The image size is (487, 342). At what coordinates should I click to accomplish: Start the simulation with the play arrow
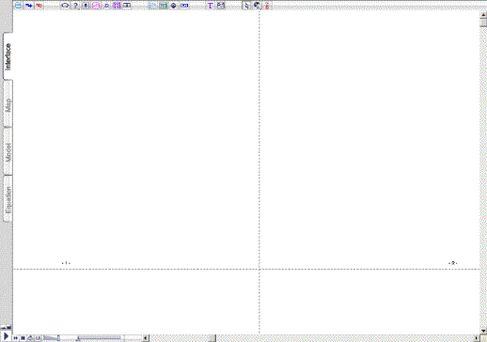6,335
